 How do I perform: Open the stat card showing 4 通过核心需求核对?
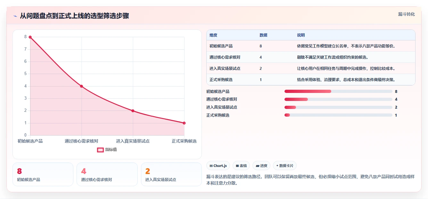(107, 174)
